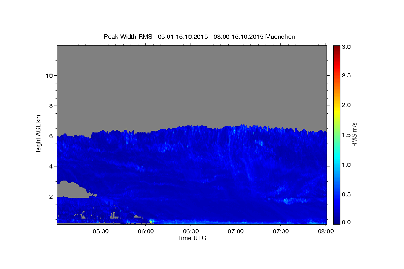Click the colorbar value 1.0
The width and height of the screenshot is (404, 269).
pyautogui.click(x=347, y=165)
